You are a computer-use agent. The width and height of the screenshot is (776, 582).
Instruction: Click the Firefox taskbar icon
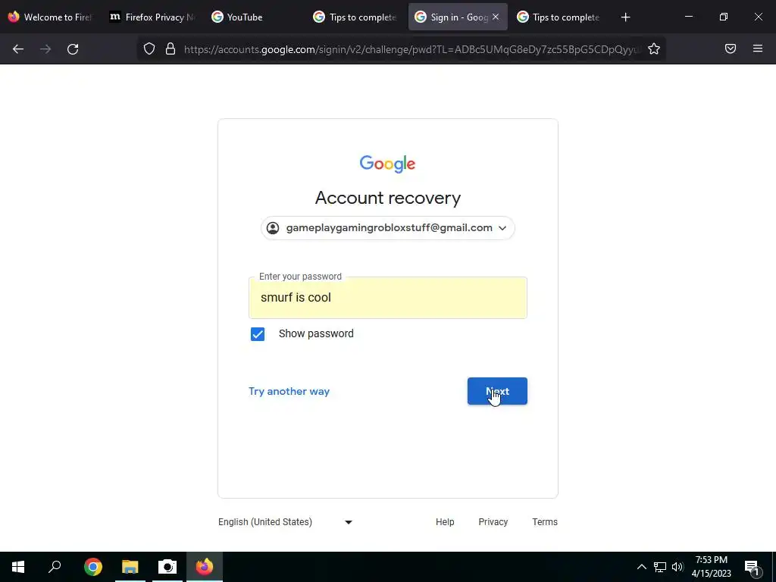[205, 567]
